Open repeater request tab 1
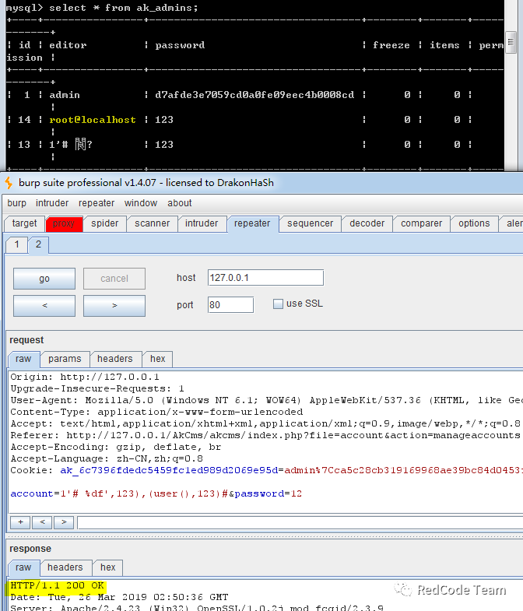The width and height of the screenshot is (523, 611). pos(17,244)
